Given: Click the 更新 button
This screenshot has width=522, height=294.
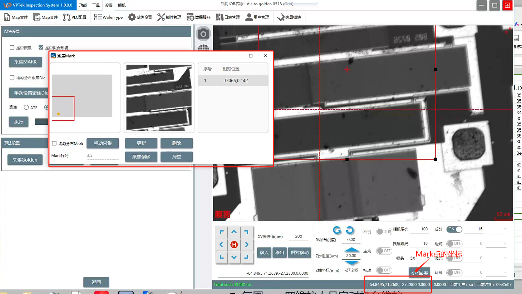Looking at the screenshot, I should coord(141,143).
